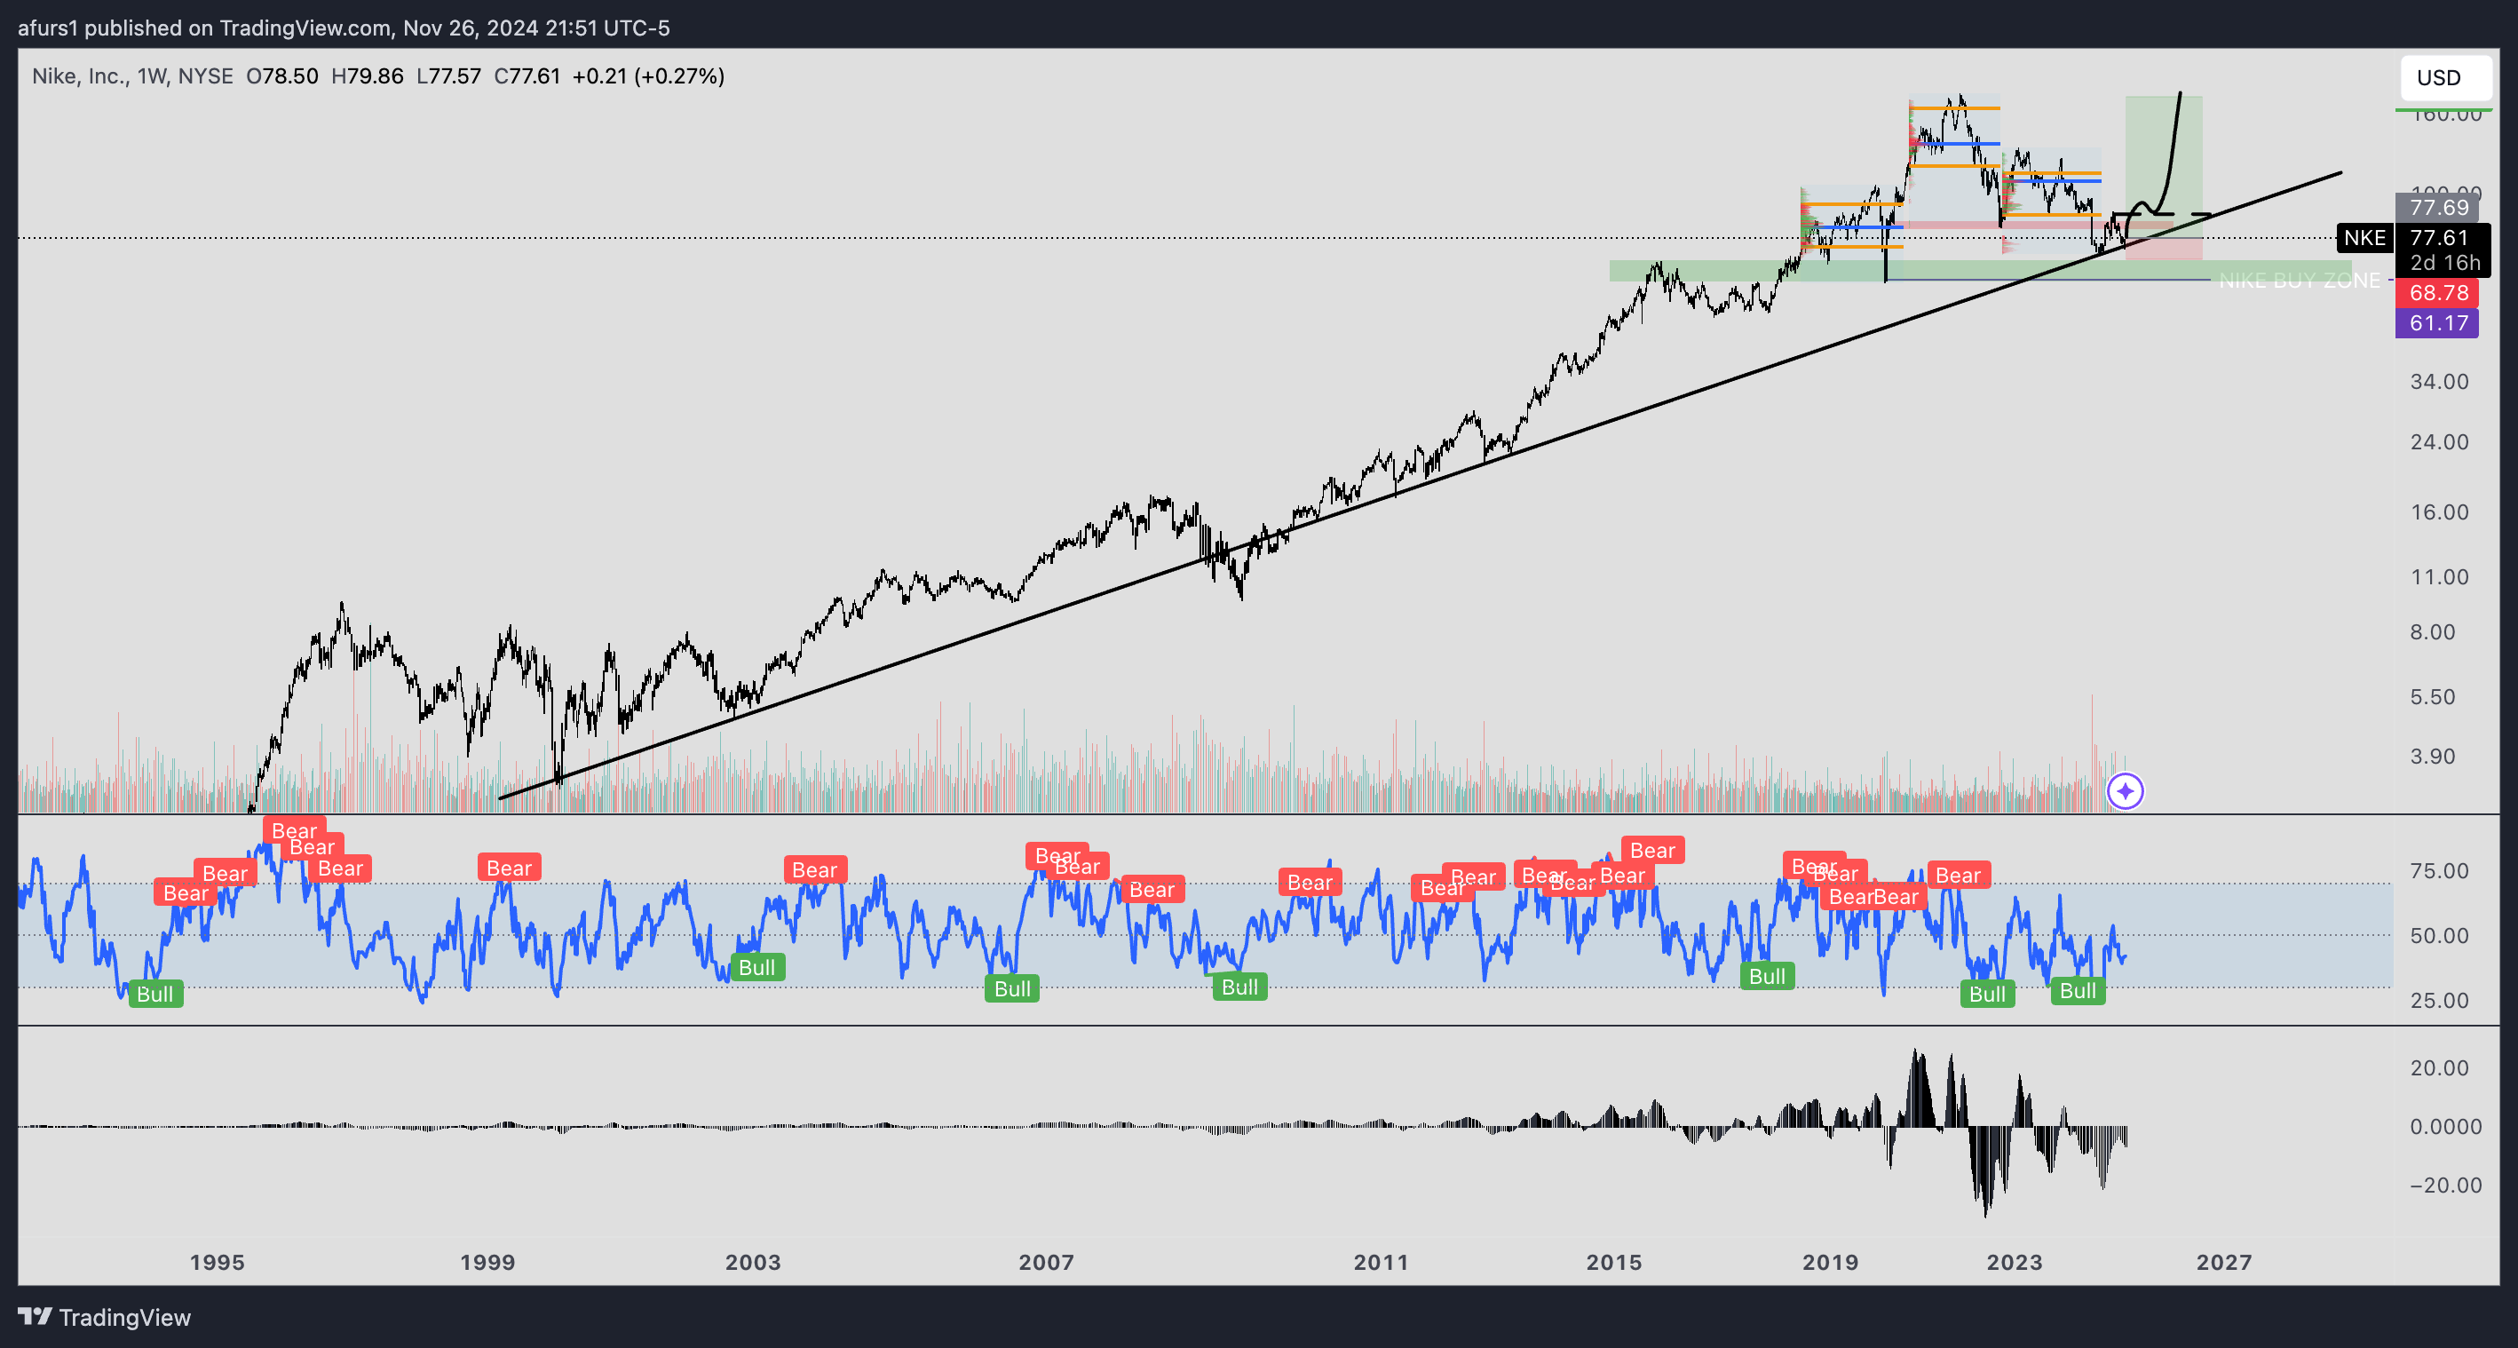Click the NKE ticker label on price axis
Screen dimensions: 2518x1348
pyautogui.click(x=2364, y=237)
